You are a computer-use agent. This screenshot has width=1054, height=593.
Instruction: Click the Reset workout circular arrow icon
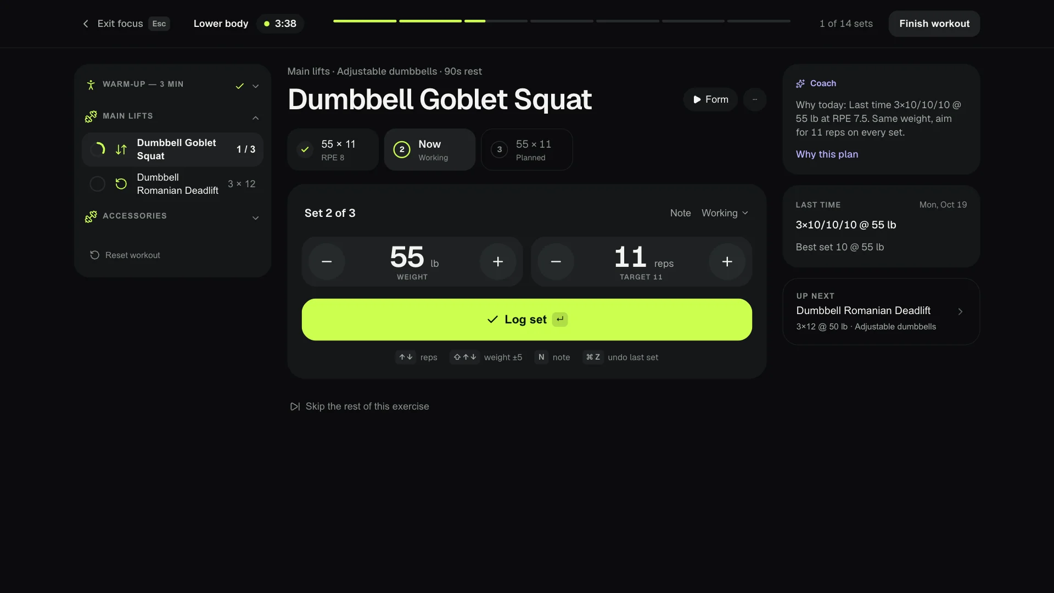[x=94, y=255]
